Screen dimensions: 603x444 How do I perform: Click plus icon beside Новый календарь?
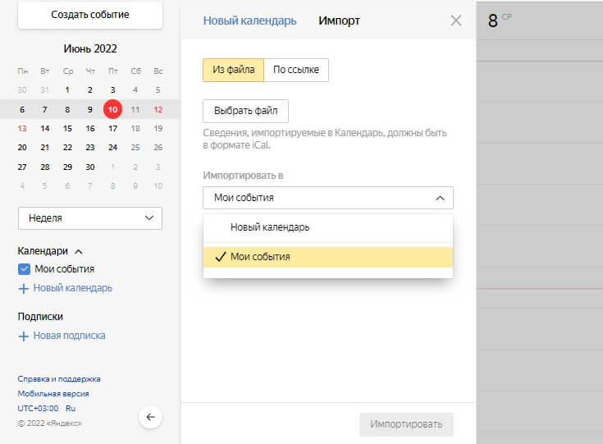click(24, 288)
